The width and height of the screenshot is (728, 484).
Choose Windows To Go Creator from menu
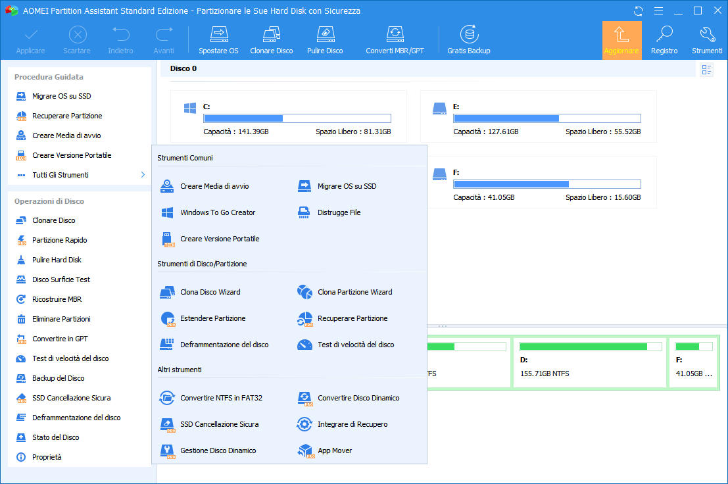tap(218, 212)
